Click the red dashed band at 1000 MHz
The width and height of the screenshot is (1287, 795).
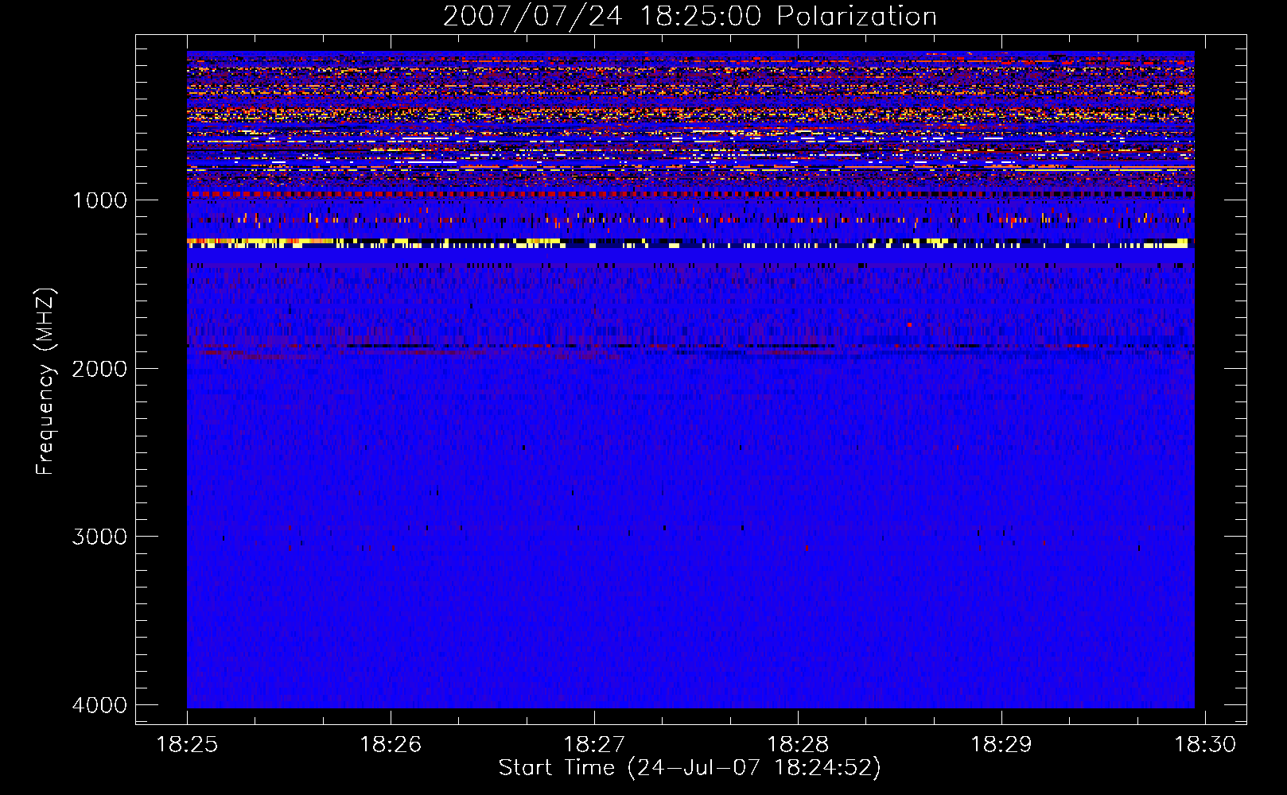click(690, 194)
